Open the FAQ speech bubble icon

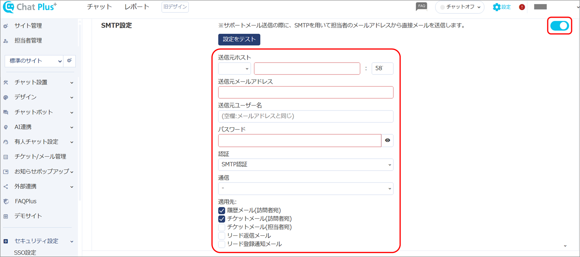(421, 6)
